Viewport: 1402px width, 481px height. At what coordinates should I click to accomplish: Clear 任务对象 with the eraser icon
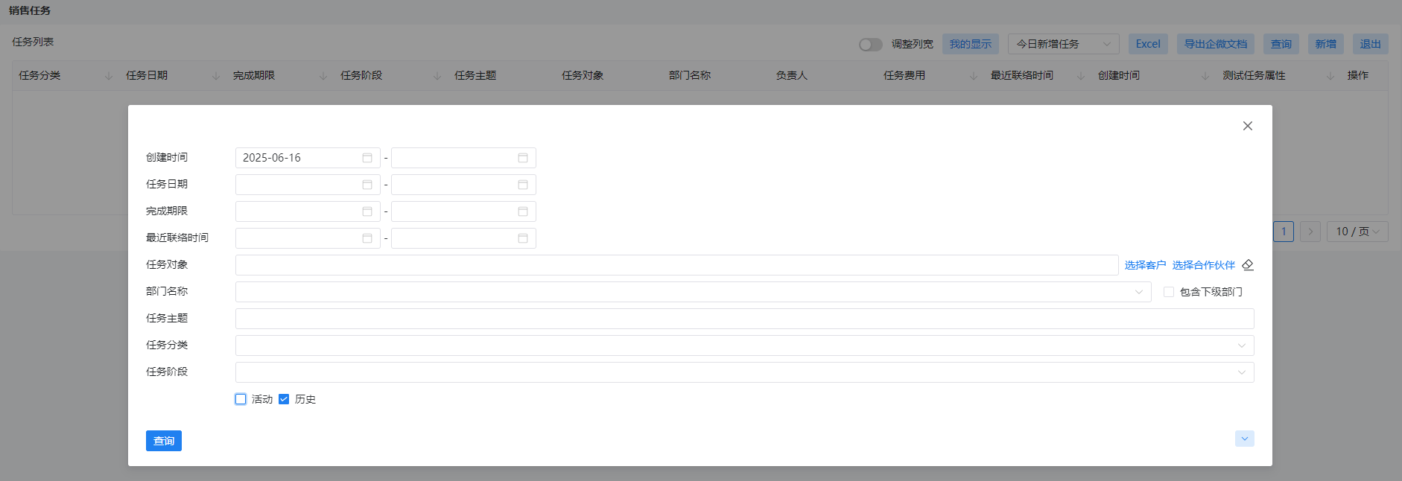click(1248, 265)
